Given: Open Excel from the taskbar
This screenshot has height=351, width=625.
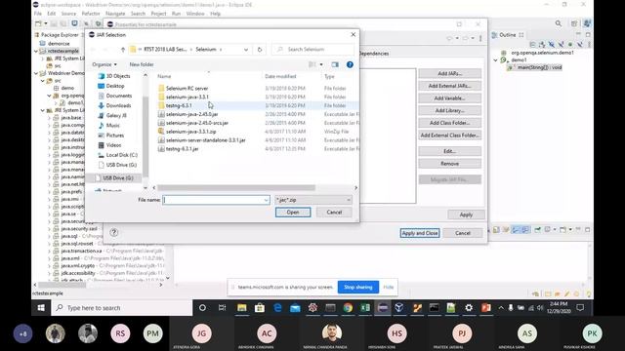Looking at the screenshot, I should (x=365, y=308).
